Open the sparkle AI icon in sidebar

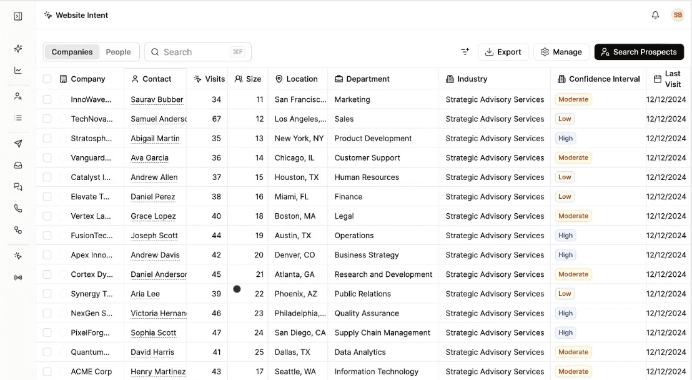[18, 49]
